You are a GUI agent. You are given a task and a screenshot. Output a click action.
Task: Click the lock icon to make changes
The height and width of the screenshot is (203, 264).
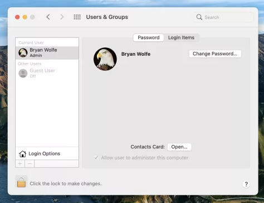(x=21, y=182)
